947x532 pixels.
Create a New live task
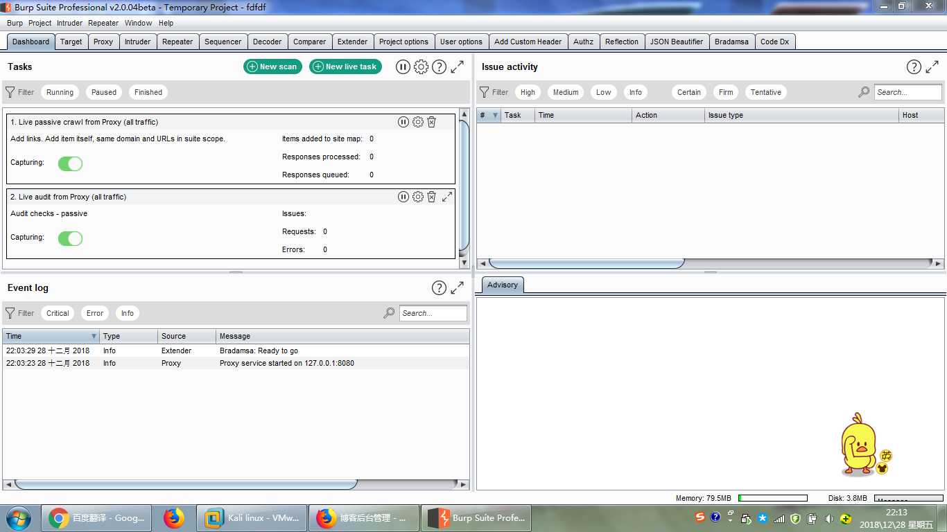tap(345, 66)
